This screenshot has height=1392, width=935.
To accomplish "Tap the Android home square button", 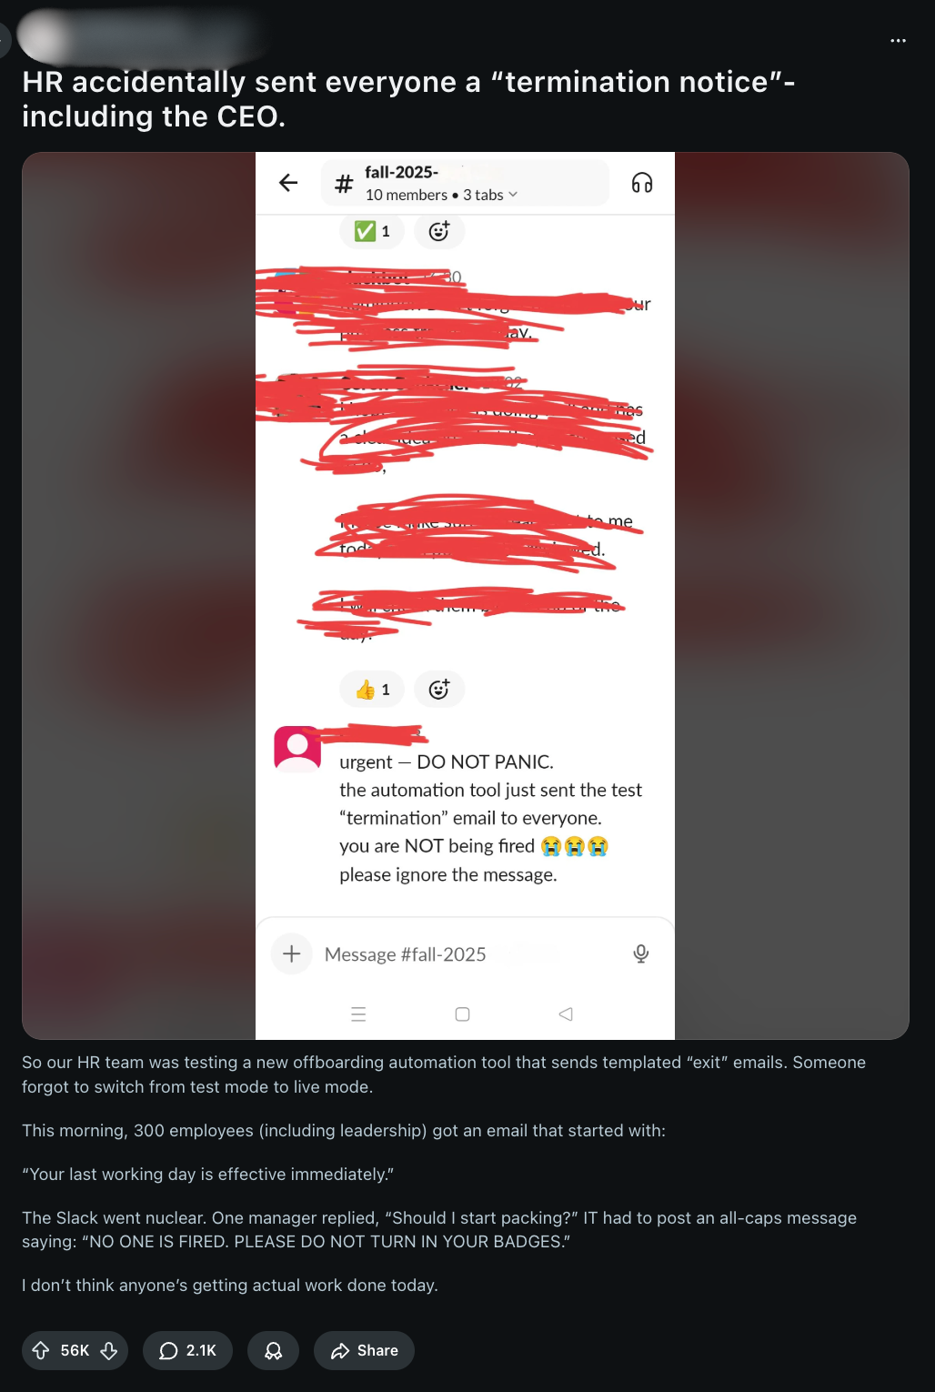I will coord(462,1014).
